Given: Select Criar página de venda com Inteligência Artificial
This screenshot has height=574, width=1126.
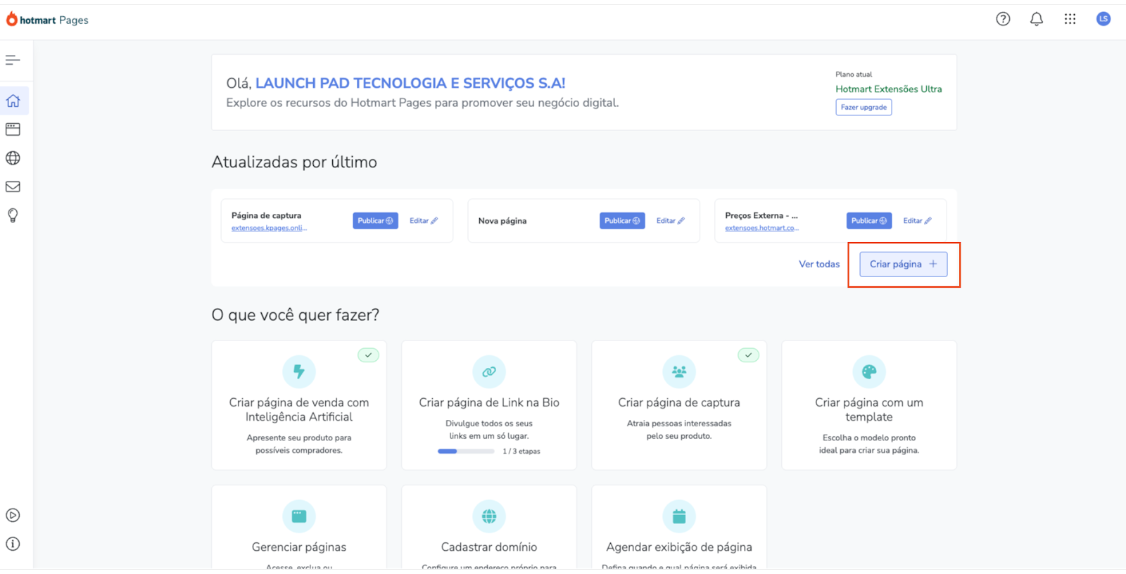Looking at the screenshot, I should (x=299, y=409).
